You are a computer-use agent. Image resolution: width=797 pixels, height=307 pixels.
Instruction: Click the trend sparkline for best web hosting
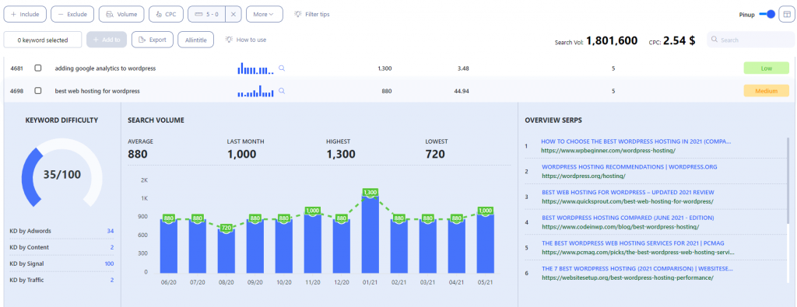click(x=255, y=91)
